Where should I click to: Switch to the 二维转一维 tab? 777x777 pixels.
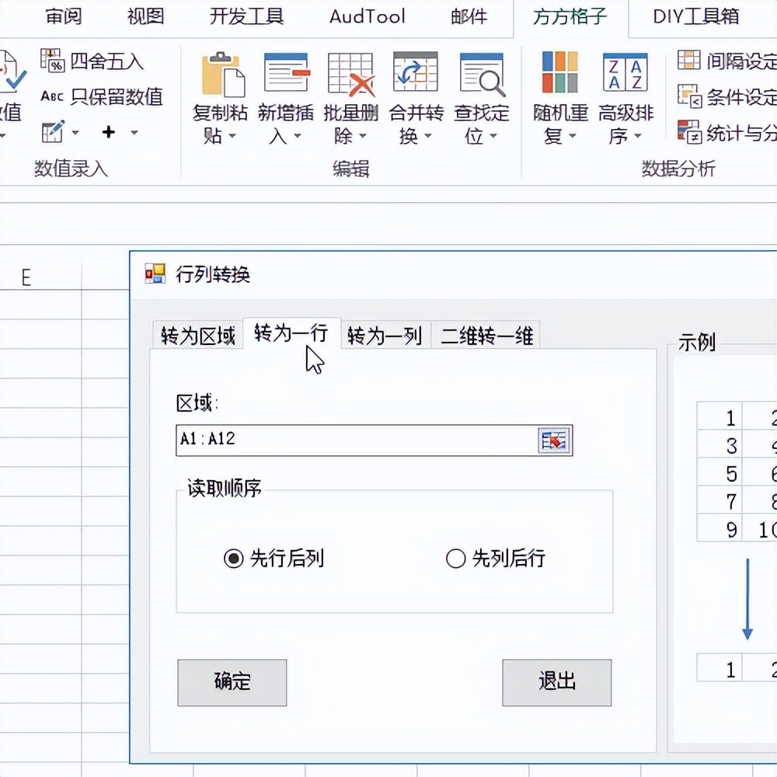[486, 336]
